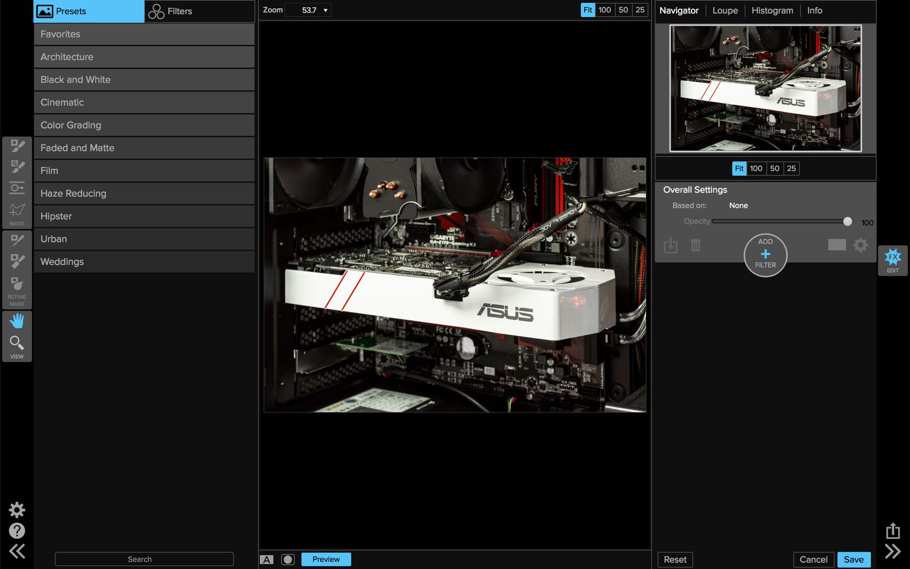
Task: Select the Zoom magnifier tool
Action: coord(17,343)
